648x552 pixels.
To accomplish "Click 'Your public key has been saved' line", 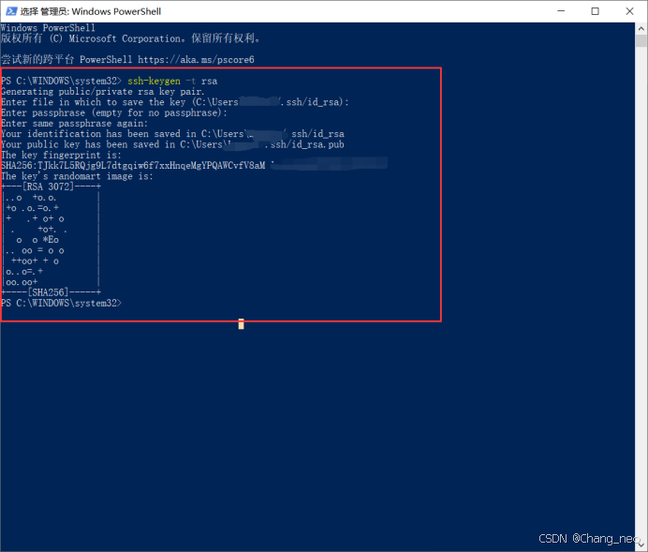I will click(172, 144).
